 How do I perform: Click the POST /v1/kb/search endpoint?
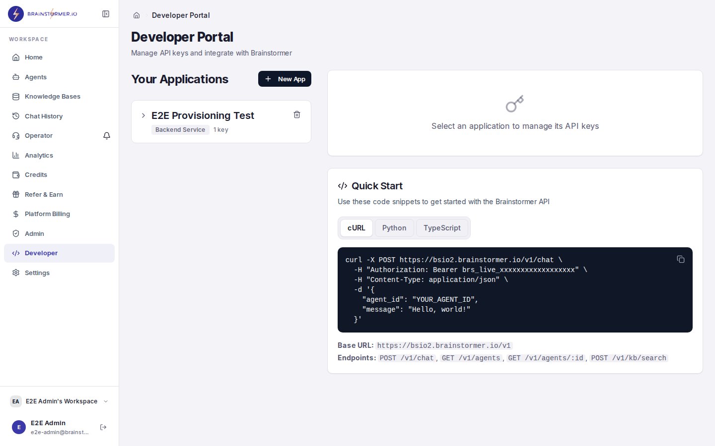click(x=629, y=358)
